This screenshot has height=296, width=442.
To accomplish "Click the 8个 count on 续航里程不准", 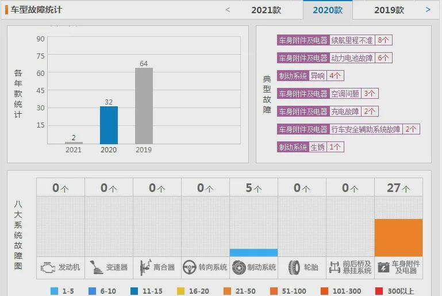I will [x=383, y=40].
